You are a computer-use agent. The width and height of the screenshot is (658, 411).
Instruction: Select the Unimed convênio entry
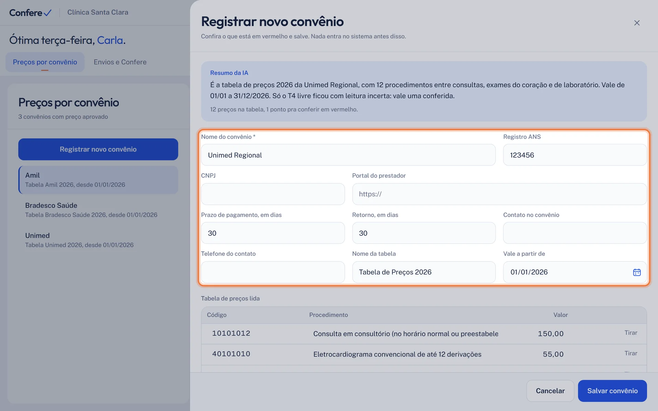point(98,240)
